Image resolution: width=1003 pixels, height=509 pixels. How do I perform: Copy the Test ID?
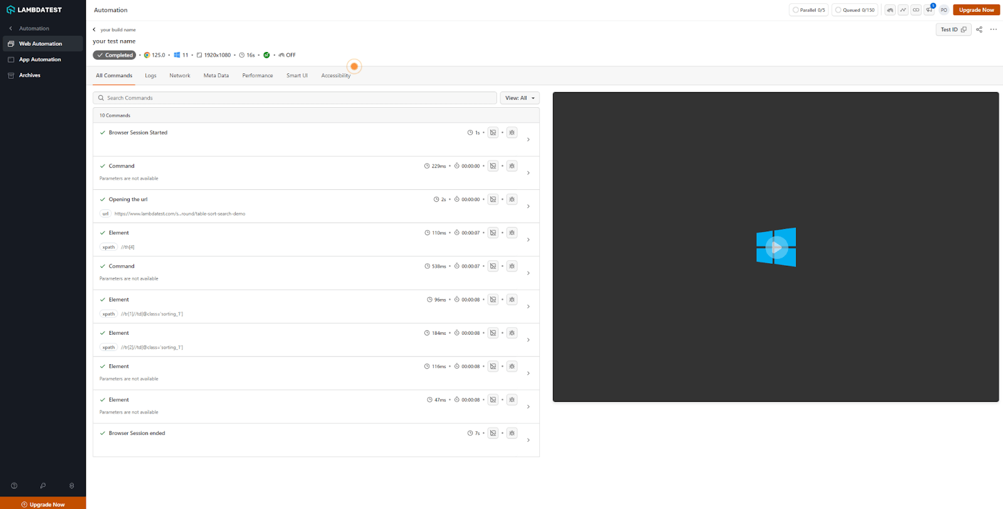953,29
